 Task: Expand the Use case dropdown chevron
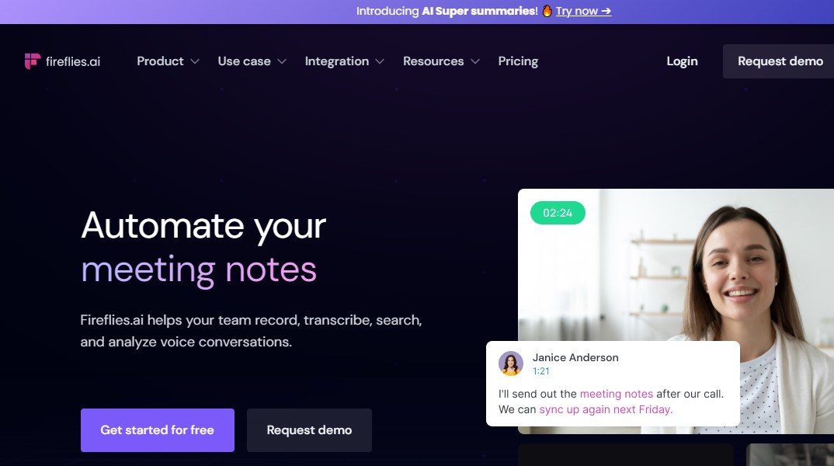coord(282,61)
